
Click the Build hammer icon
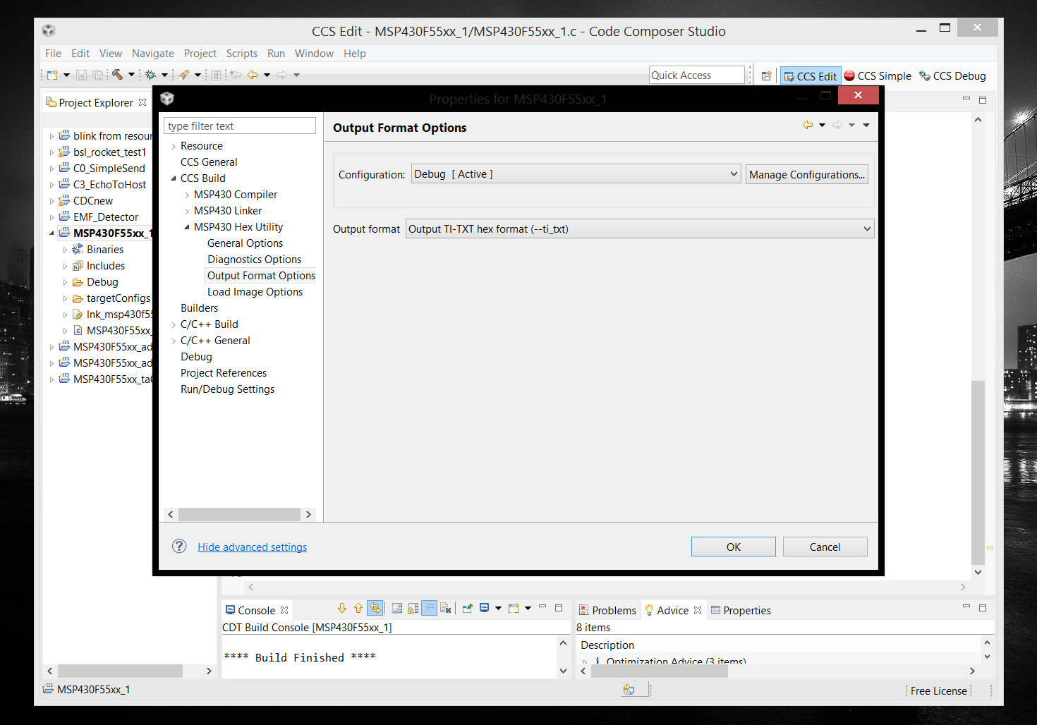coord(117,75)
